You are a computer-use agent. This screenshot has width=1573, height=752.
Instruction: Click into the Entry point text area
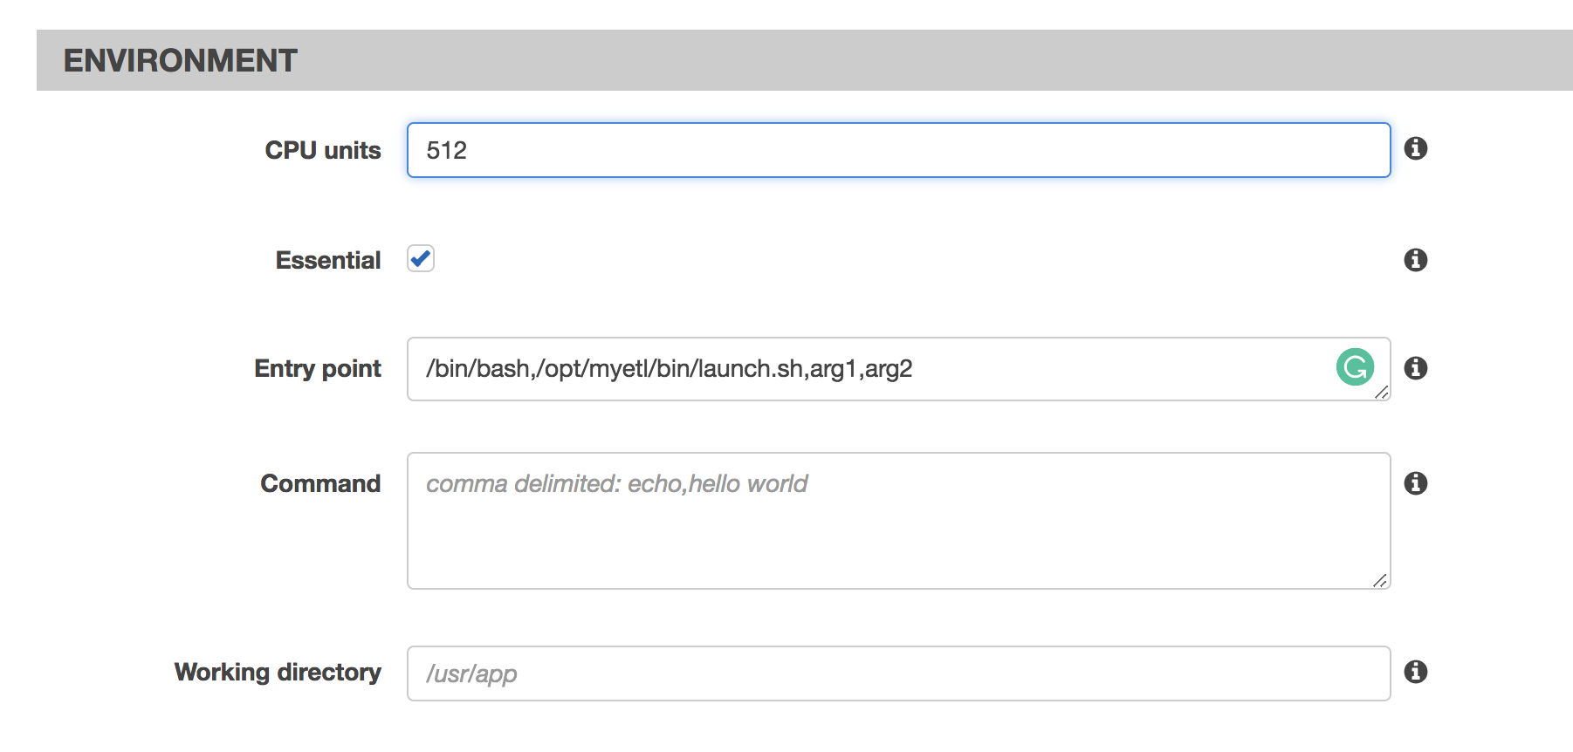tap(898, 369)
